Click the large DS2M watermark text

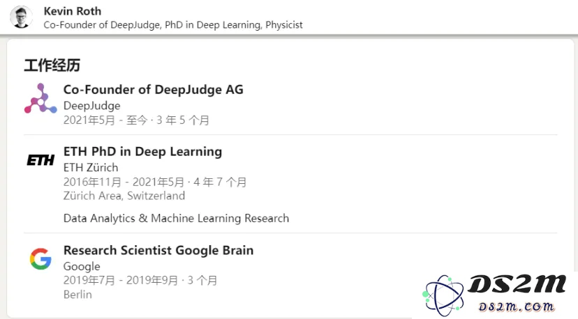tap(517, 284)
